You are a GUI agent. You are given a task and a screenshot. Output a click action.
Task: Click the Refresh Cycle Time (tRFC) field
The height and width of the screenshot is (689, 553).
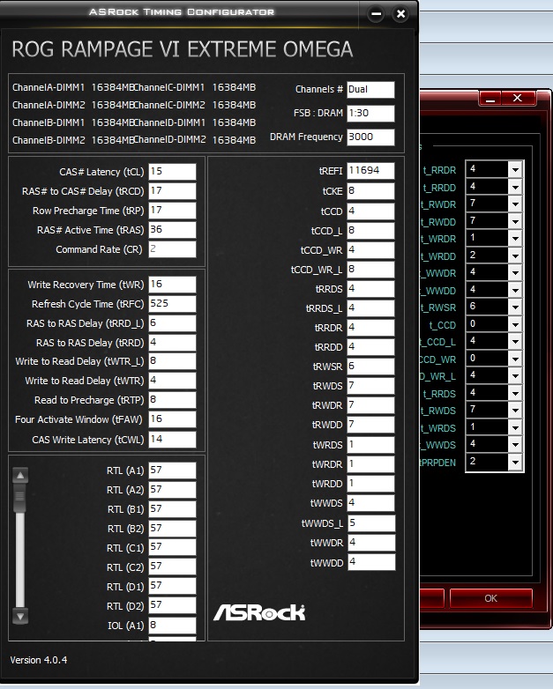click(x=172, y=304)
